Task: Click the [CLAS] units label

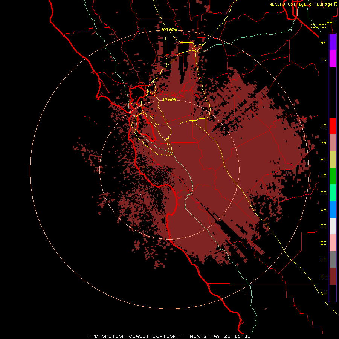Action: [318, 26]
